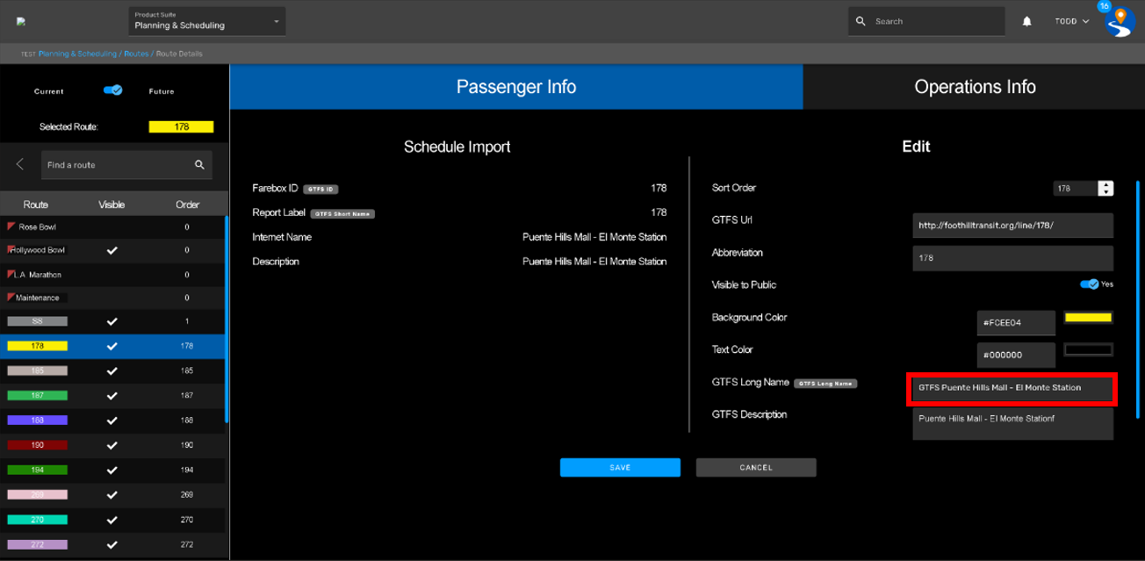The height and width of the screenshot is (561, 1145).
Task: Click the red flag icon beside Rose Bowl
Action: pos(11,227)
